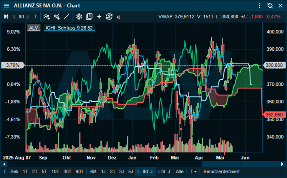This screenshot has height=178, width=287.
Task: Choose Benutzerdefiniert custom range
Action: click(221, 172)
